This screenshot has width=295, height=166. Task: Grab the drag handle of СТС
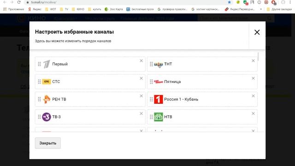pyautogui.click(x=39, y=82)
